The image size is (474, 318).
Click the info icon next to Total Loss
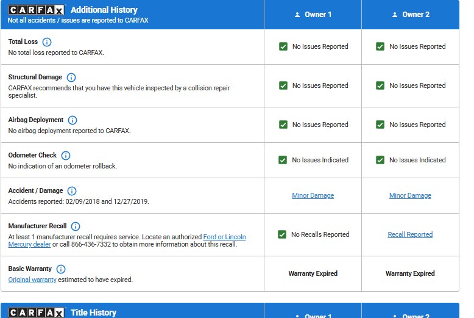pyautogui.click(x=47, y=42)
